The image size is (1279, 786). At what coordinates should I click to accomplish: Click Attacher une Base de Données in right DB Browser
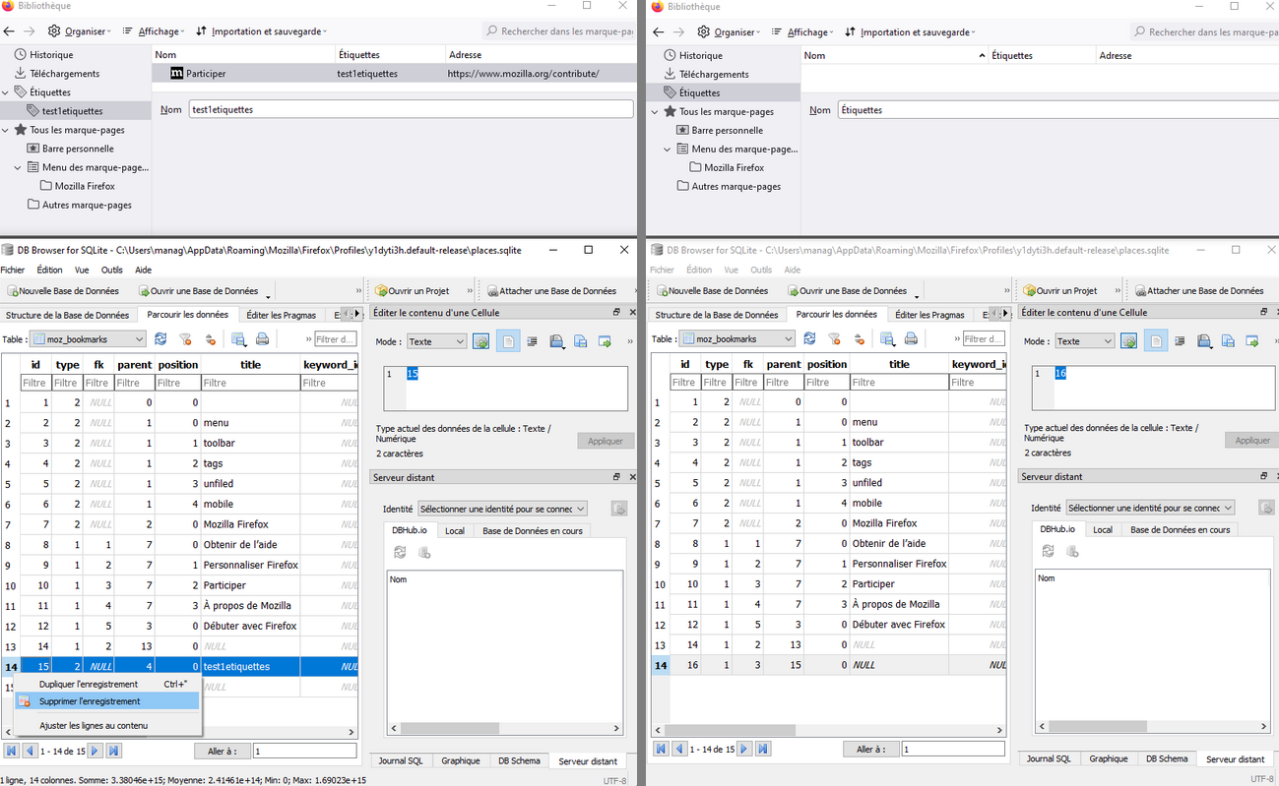click(x=1199, y=291)
